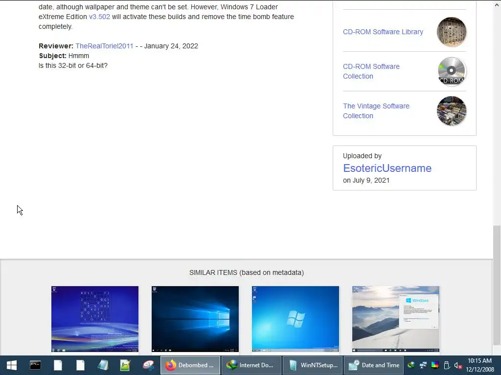Switch to Internet Download Manager window
The width and height of the screenshot is (501, 375).
251,365
